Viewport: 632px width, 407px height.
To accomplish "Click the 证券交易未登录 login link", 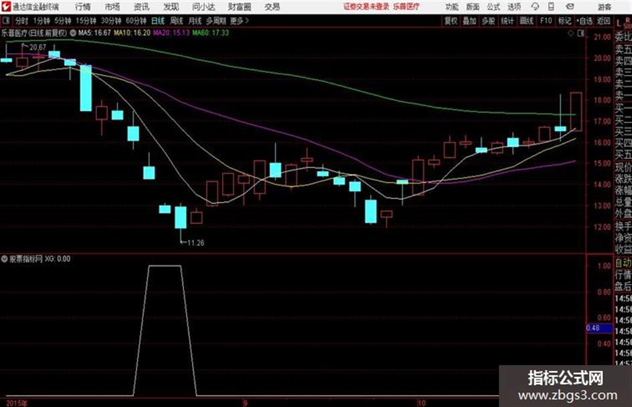I will [366, 7].
